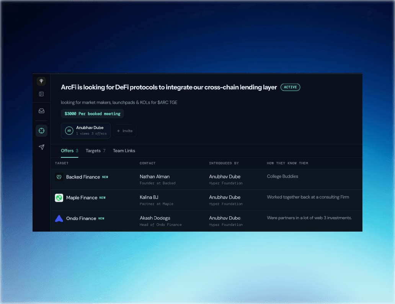
Task: Select the Ondo Finance target name
Action: (81, 219)
